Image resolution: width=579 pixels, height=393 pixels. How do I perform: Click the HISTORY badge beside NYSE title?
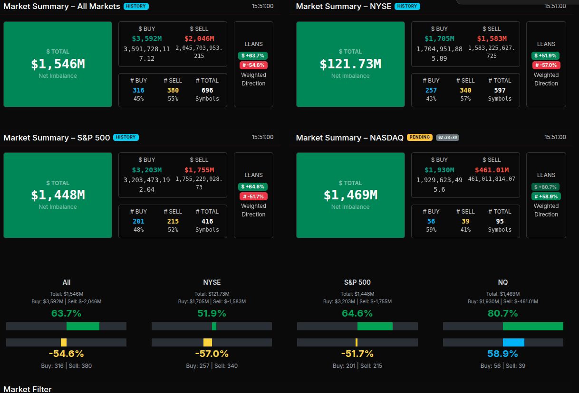pos(407,6)
